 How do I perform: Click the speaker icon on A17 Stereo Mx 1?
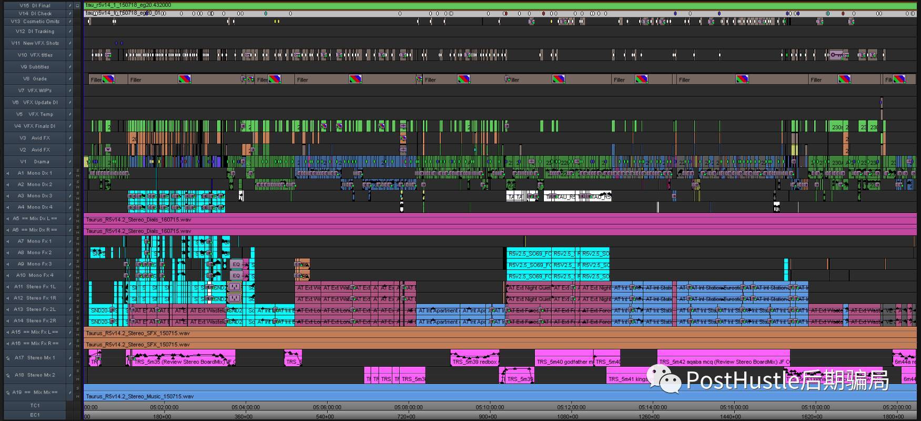(x=7, y=358)
